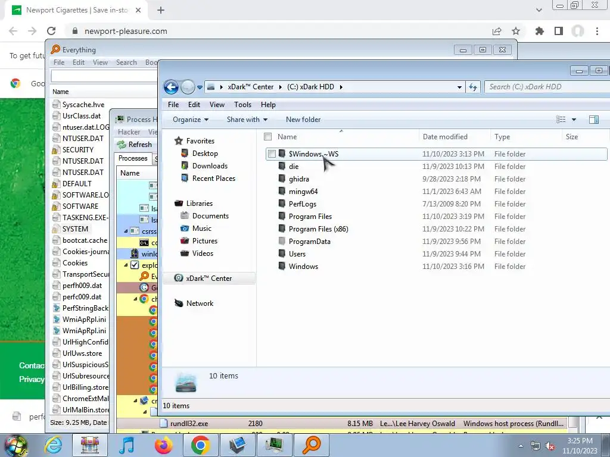
Task: Open Documents library
Action: (x=210, y=215)
